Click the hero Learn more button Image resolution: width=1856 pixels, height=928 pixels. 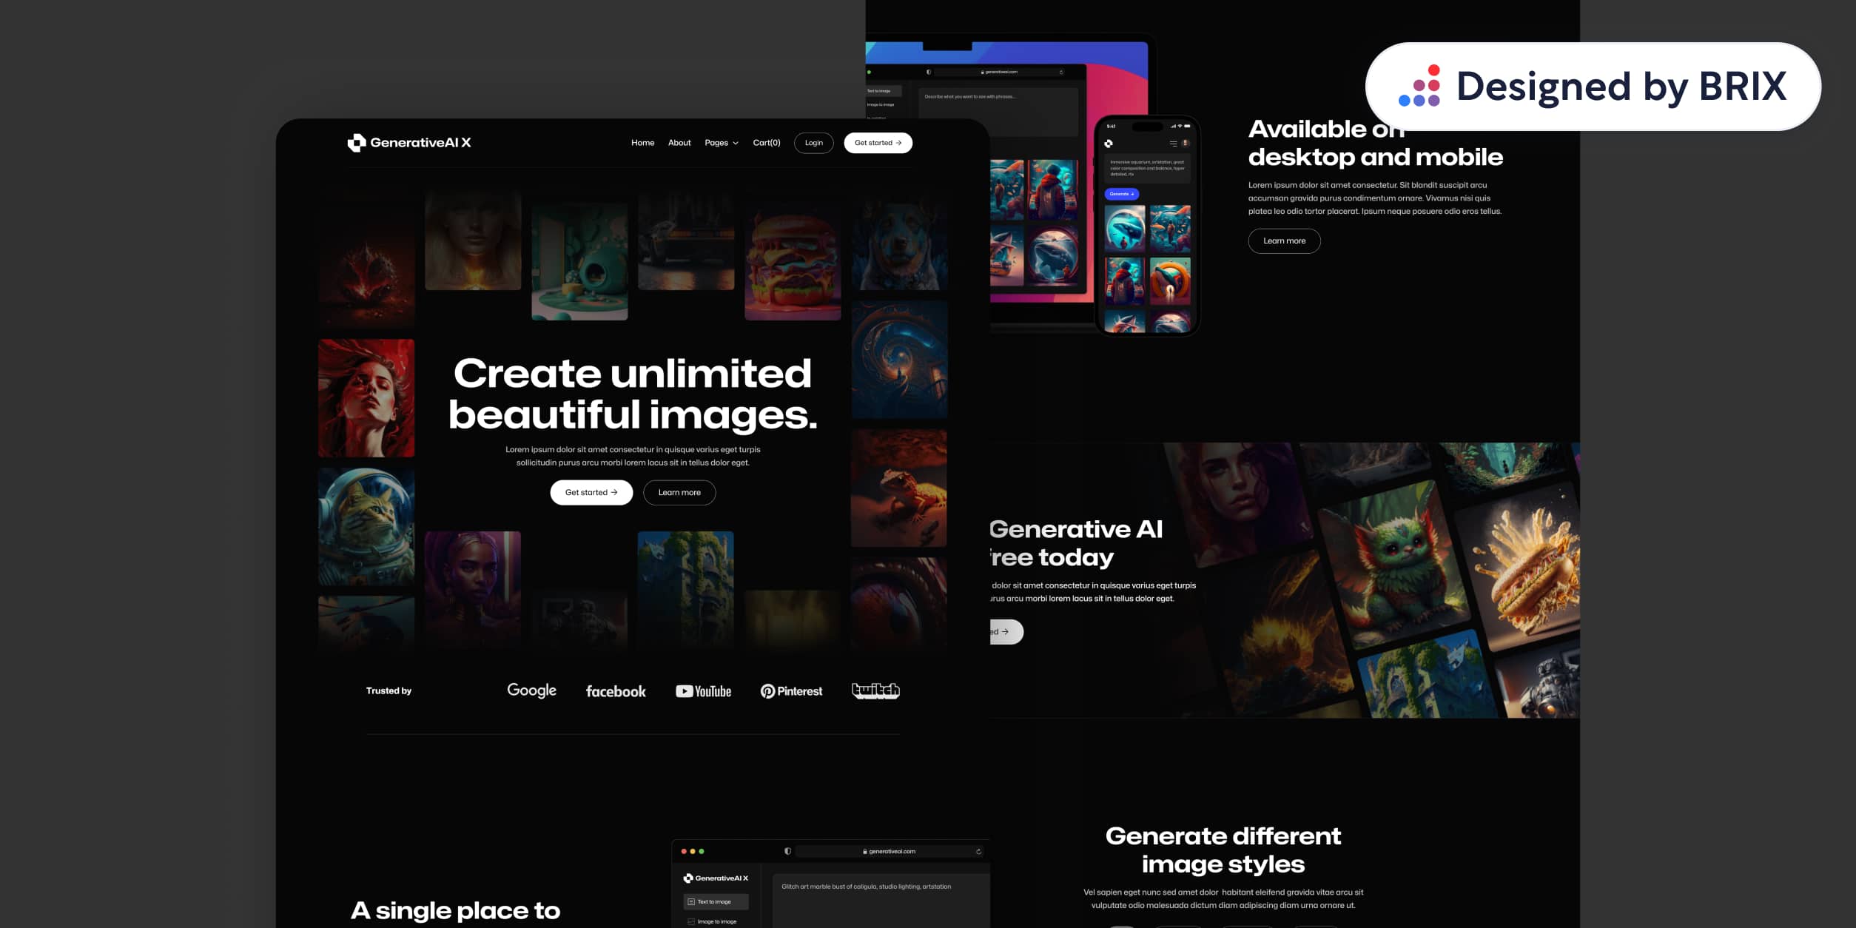[x=679, y=493]
